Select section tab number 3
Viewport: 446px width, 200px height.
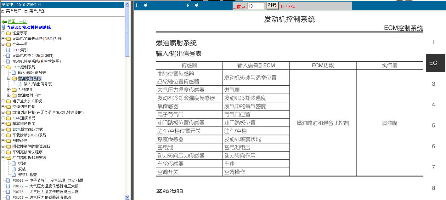433,84
